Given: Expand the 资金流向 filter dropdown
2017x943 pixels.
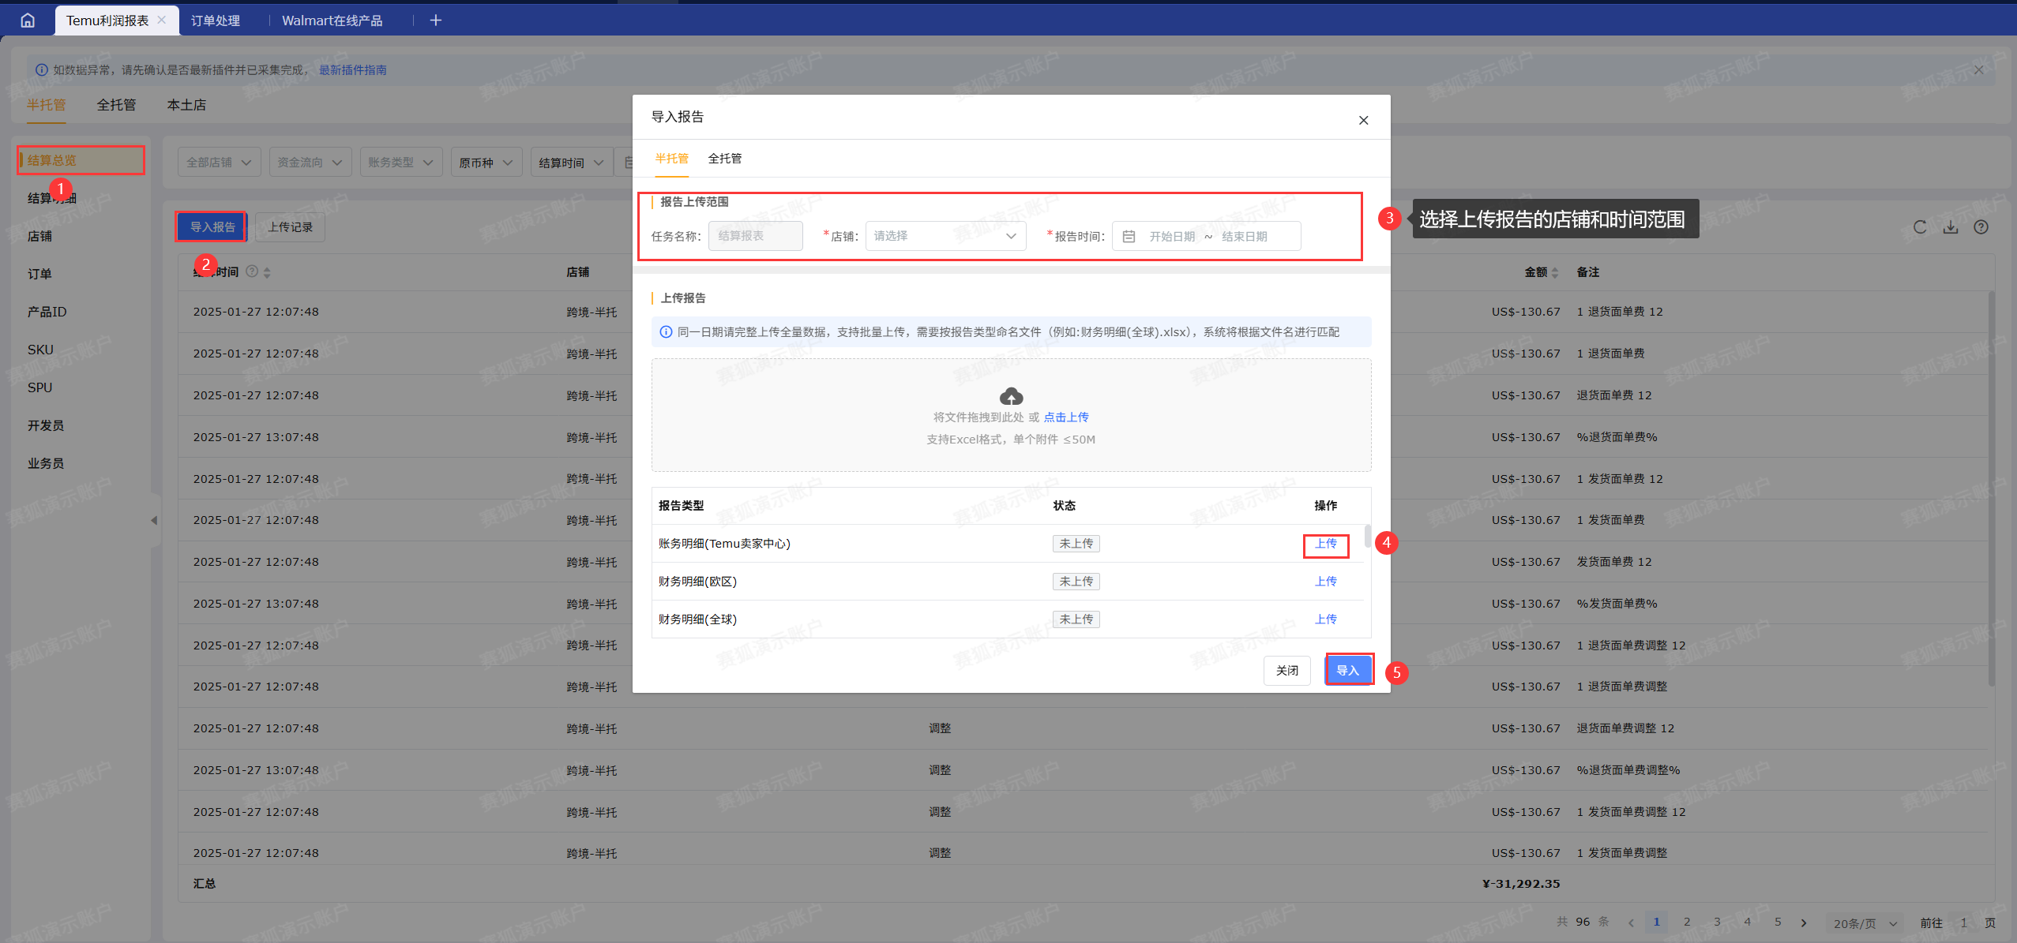Looking at the screenshot, I should coord(310,163).
